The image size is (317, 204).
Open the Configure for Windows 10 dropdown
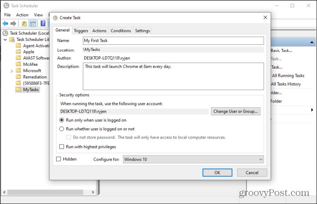point(193,159)
